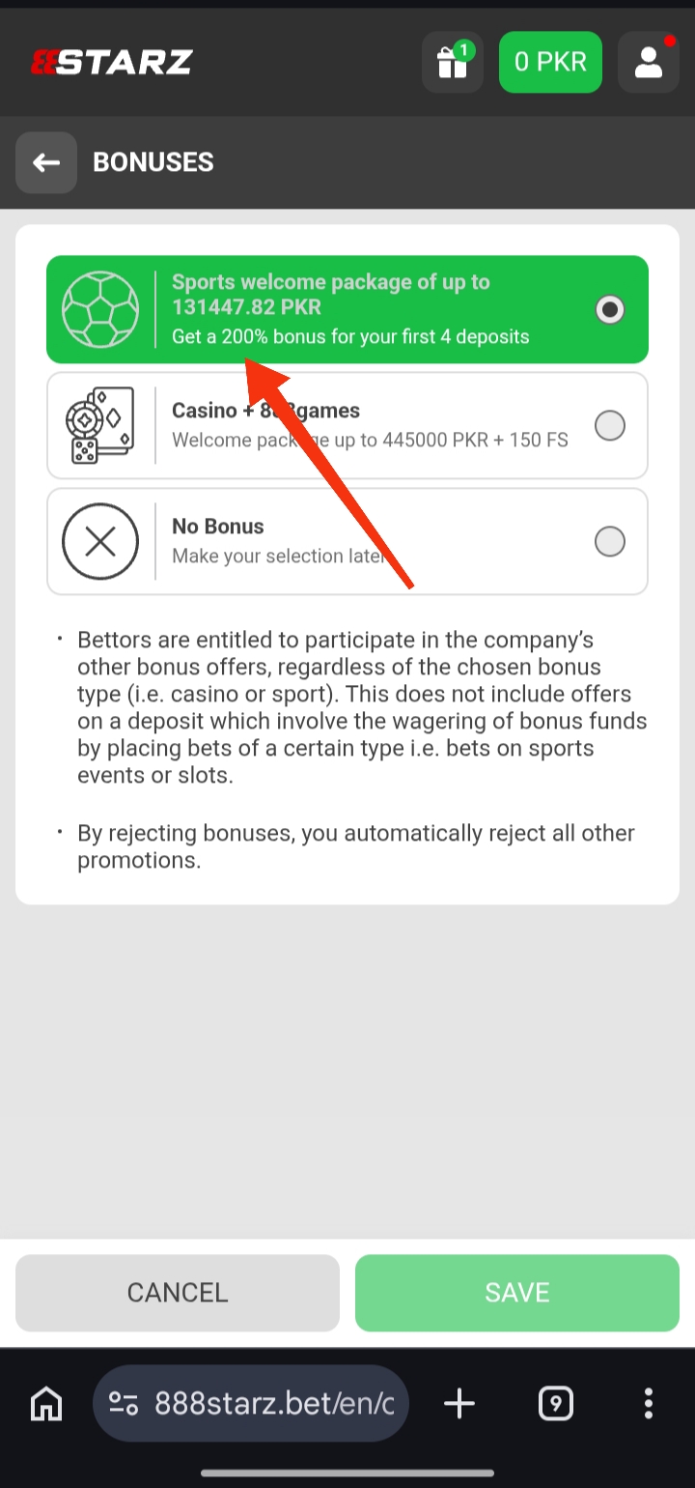
Task: Tap the 0 PKR balance button
Action: pyautogui.click(x=550, y=63)
